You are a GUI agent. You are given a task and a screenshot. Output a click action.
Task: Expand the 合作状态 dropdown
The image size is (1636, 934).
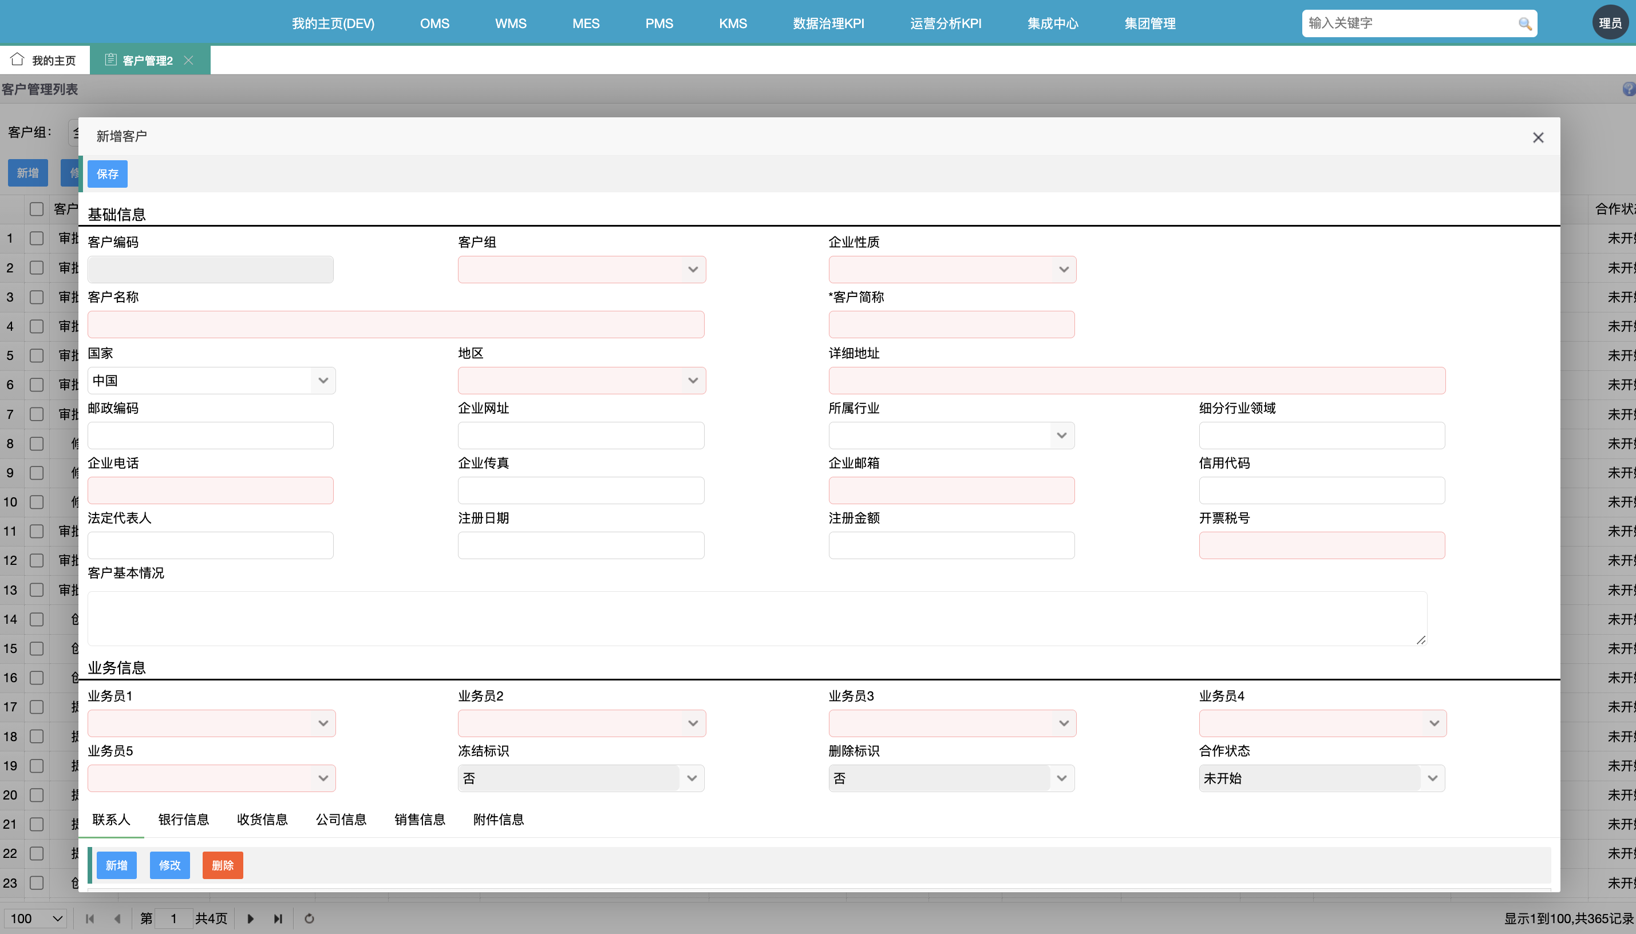click(1432, 778)
